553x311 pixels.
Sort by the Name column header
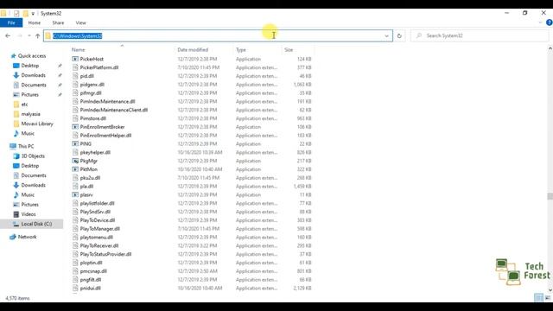point(79,50)
